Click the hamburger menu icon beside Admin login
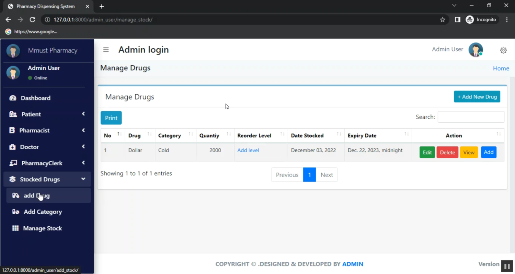Screen dimensions: 515x274 point(106,50)
